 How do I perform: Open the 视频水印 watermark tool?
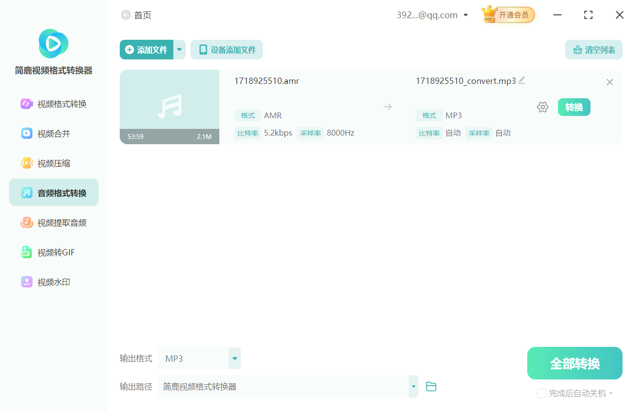tap(53, 282)
